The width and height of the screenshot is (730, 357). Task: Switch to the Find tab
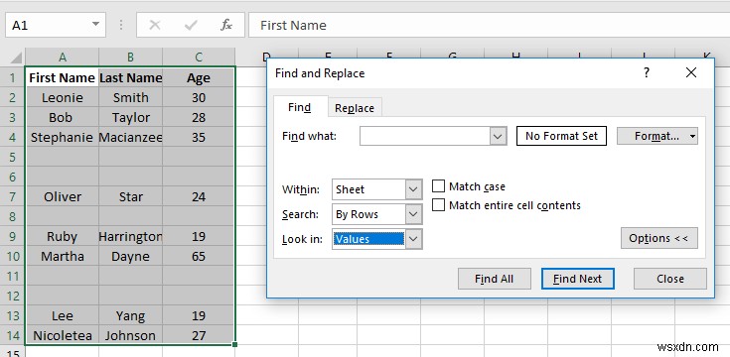[300, 107]
